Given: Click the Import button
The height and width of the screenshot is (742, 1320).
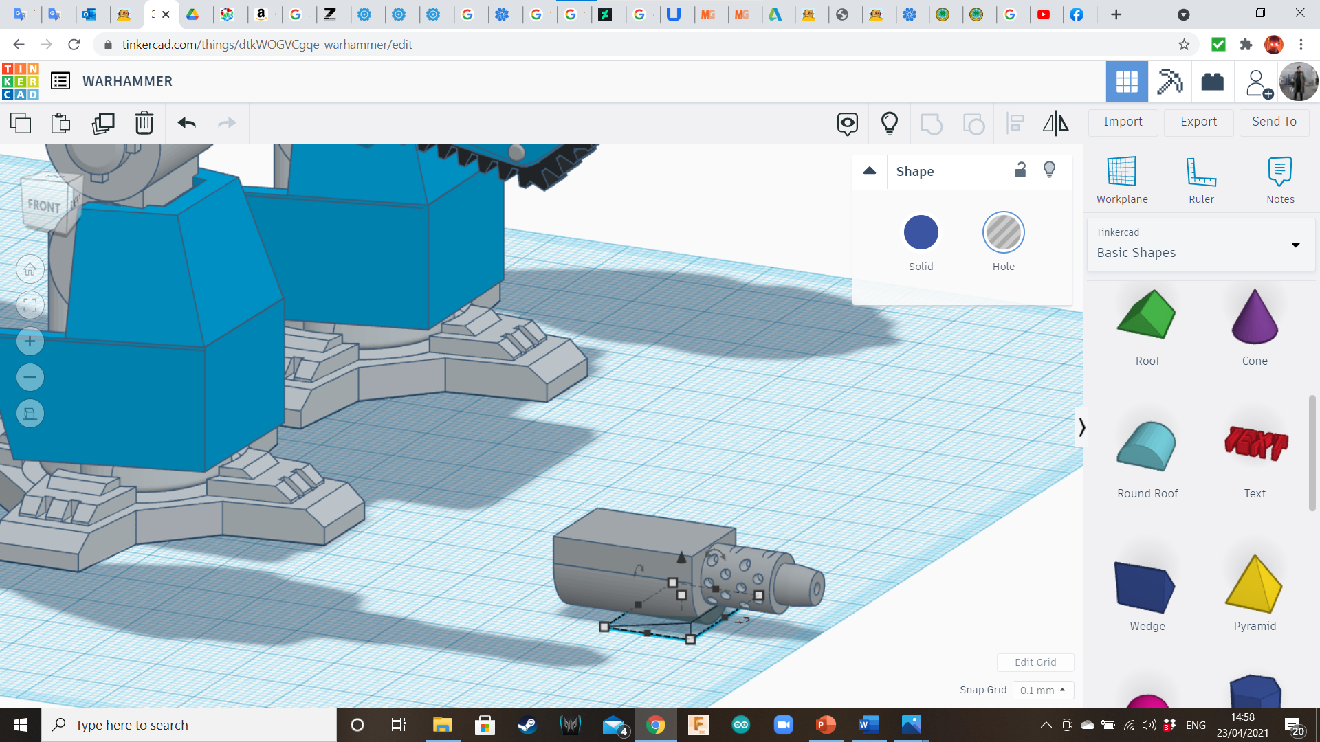Looking at the screenshot, I should pos(1123,122).
